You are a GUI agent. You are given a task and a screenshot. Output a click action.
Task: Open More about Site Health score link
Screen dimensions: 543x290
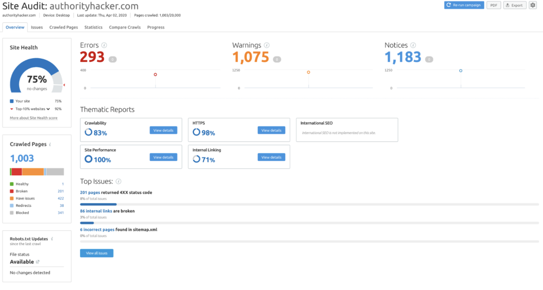(33, 118)
